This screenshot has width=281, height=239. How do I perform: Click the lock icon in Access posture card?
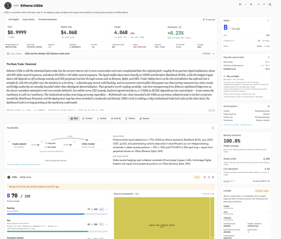[269, 106]
